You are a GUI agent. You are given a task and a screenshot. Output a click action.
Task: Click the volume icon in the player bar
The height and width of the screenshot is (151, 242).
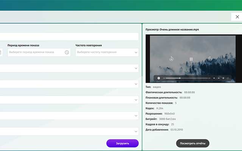click(214, 78)
